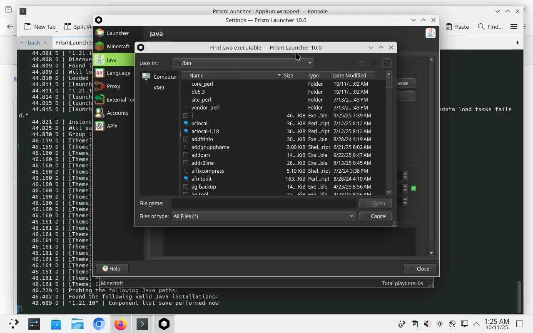533x333 pixels.
Task: Sort files by the Type column
Action: point(319,75)
